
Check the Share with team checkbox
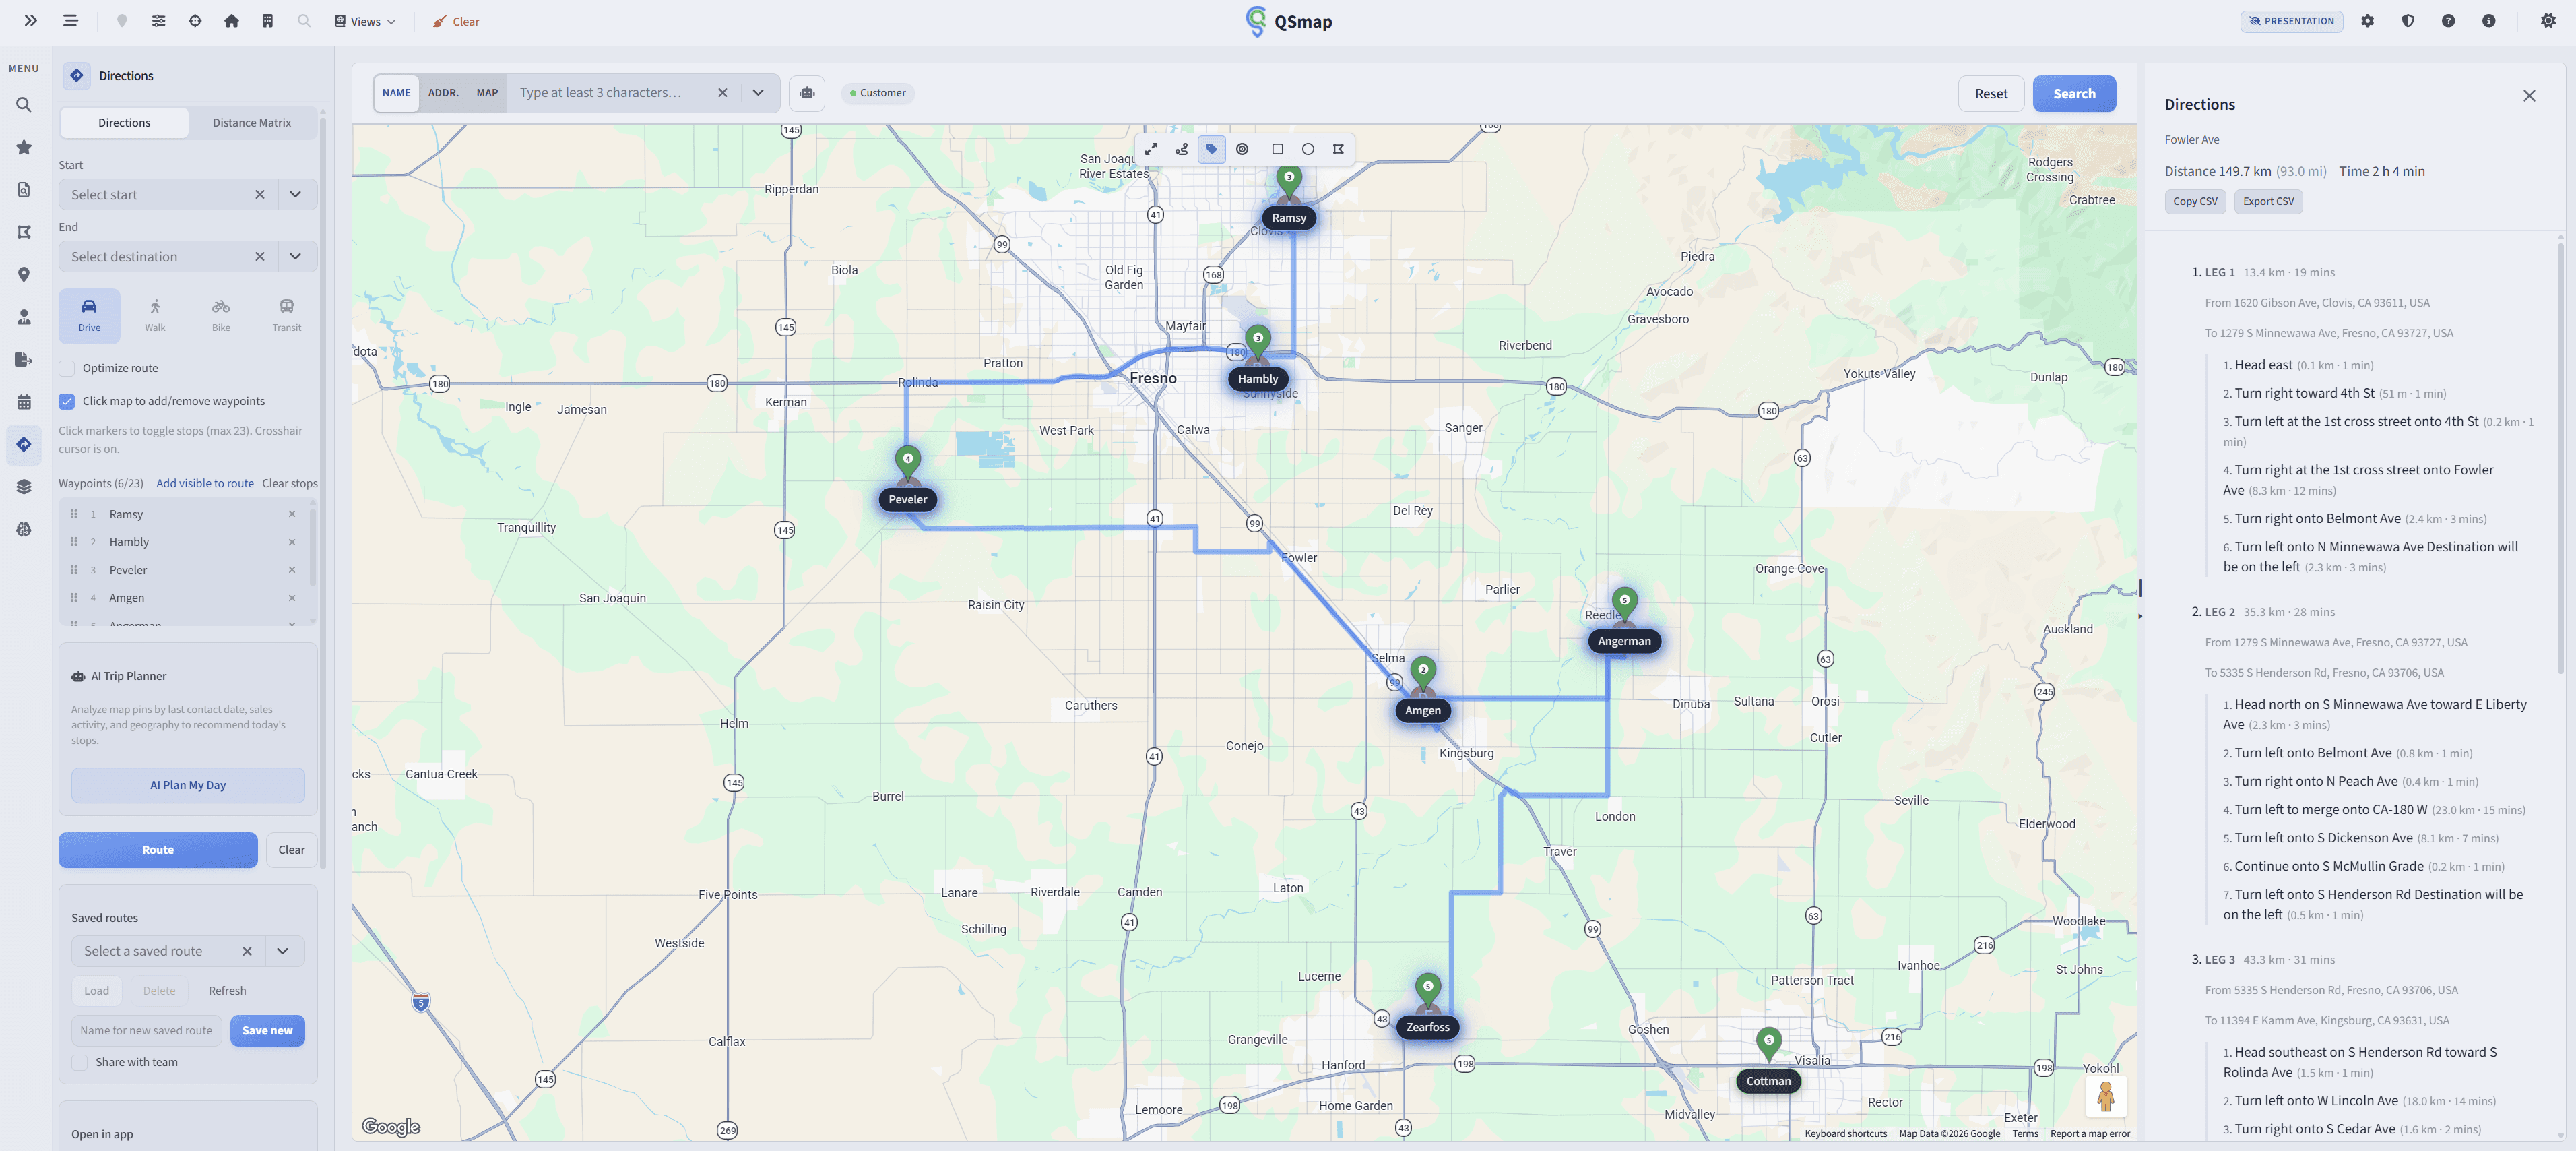(80, 1062)
